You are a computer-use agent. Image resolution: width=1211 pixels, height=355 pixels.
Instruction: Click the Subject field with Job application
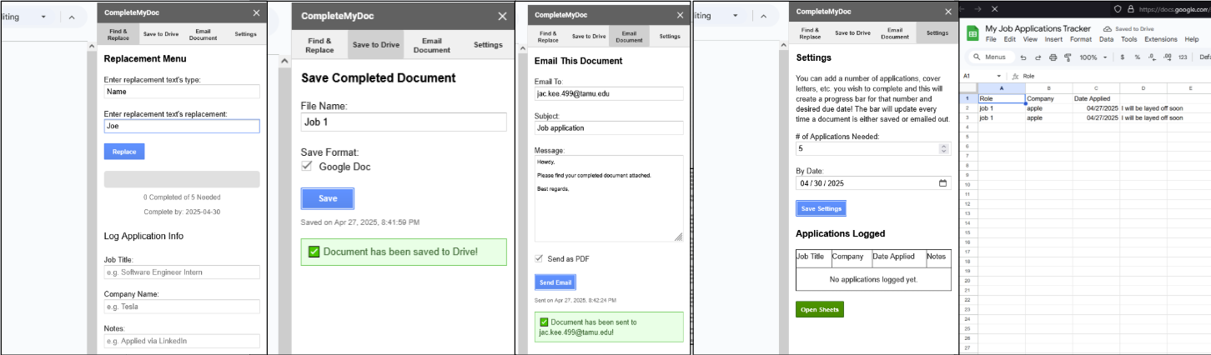point(609,128)
